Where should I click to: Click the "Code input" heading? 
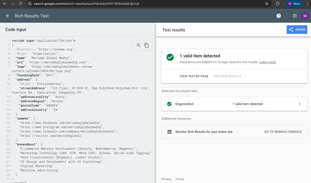click(16, 30)
